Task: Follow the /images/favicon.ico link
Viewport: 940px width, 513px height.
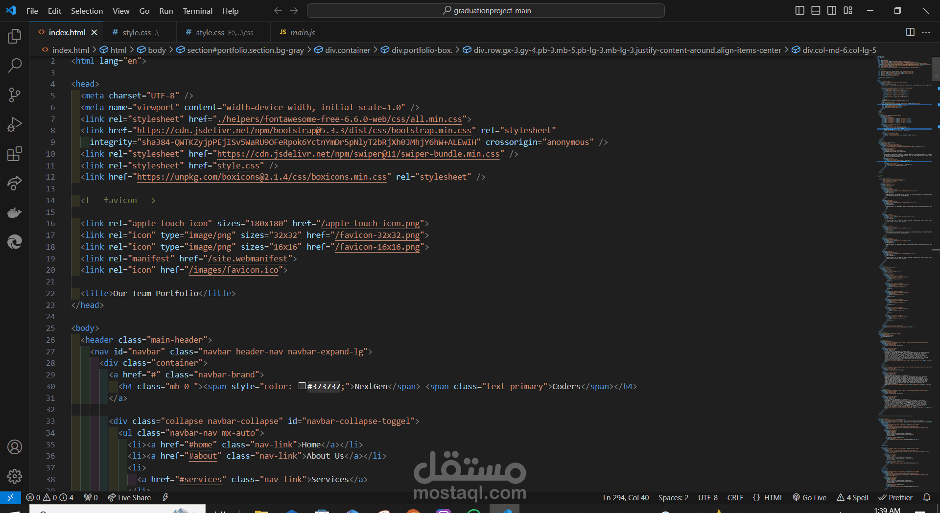Action: (x=234, y=270)
